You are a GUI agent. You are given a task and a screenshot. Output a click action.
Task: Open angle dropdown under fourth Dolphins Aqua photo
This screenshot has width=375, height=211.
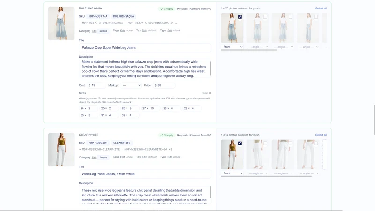[x=308, y=47]
